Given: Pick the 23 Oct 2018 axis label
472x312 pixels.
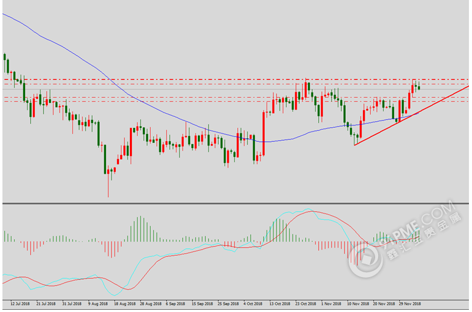Looking at the screenshot, I should [305, 303].
